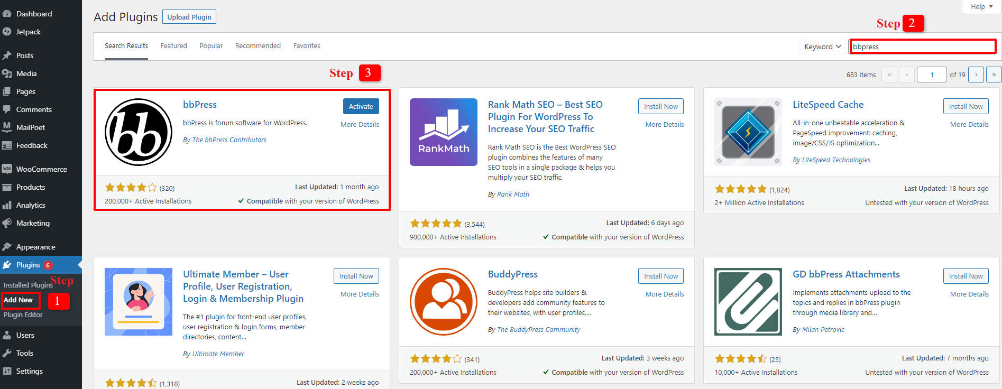The height and width of the screenshot is (389, 1002).
Task: Click the Jetpack icon in sidebar
Action: [7, 32]
